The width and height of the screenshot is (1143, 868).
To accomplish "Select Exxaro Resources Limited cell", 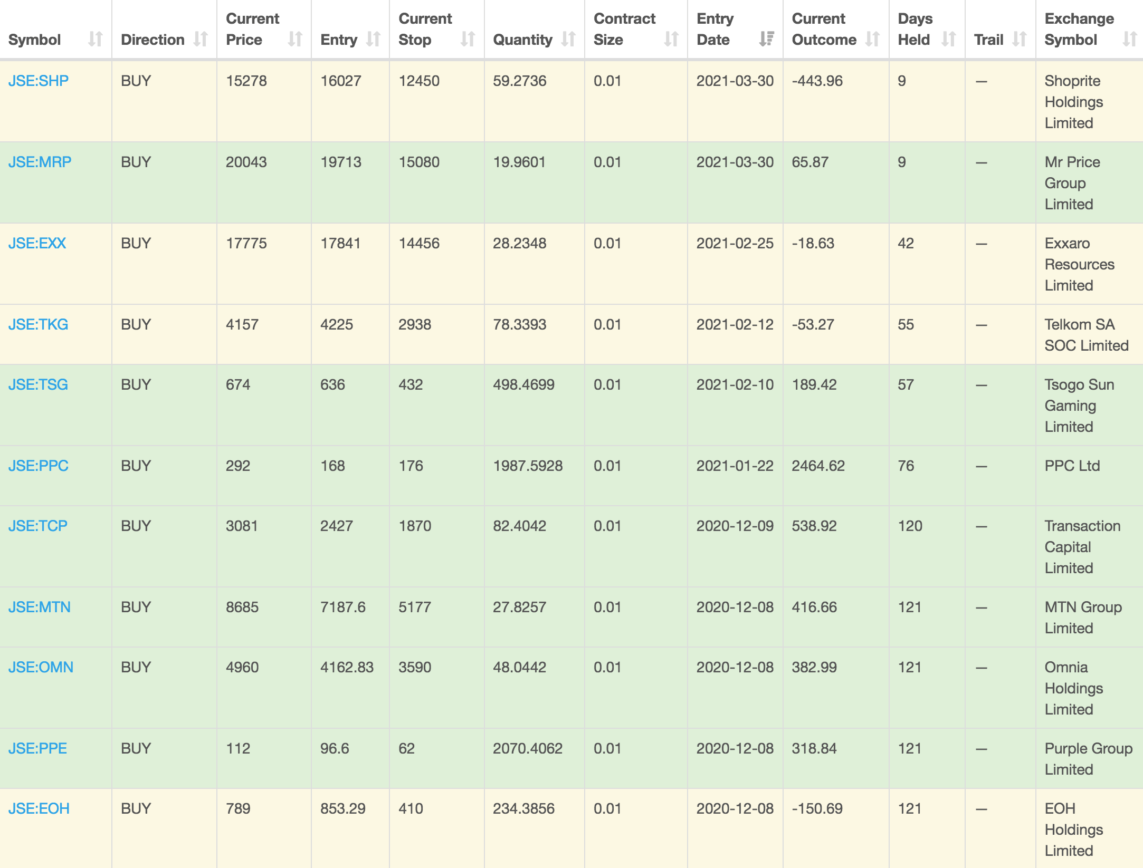I will [1089, 264].
